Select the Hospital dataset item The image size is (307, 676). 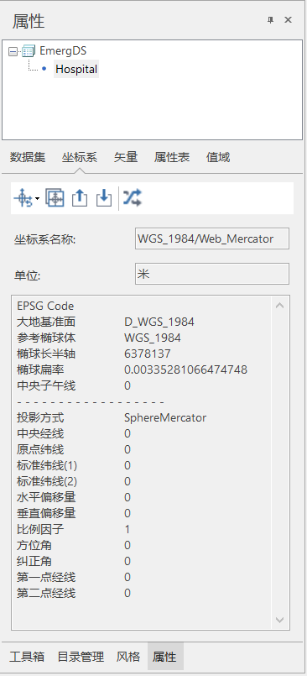tap(76, 69)
